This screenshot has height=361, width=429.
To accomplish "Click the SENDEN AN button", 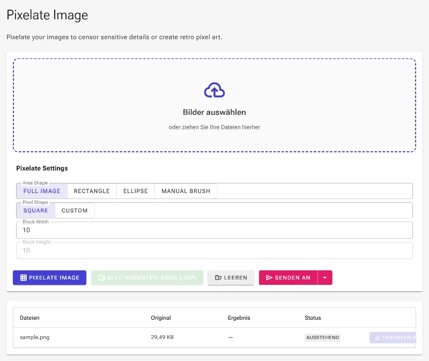I will 288,277.
